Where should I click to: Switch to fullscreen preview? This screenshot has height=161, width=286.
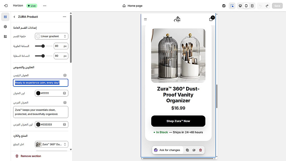click(x=252, y=6)
